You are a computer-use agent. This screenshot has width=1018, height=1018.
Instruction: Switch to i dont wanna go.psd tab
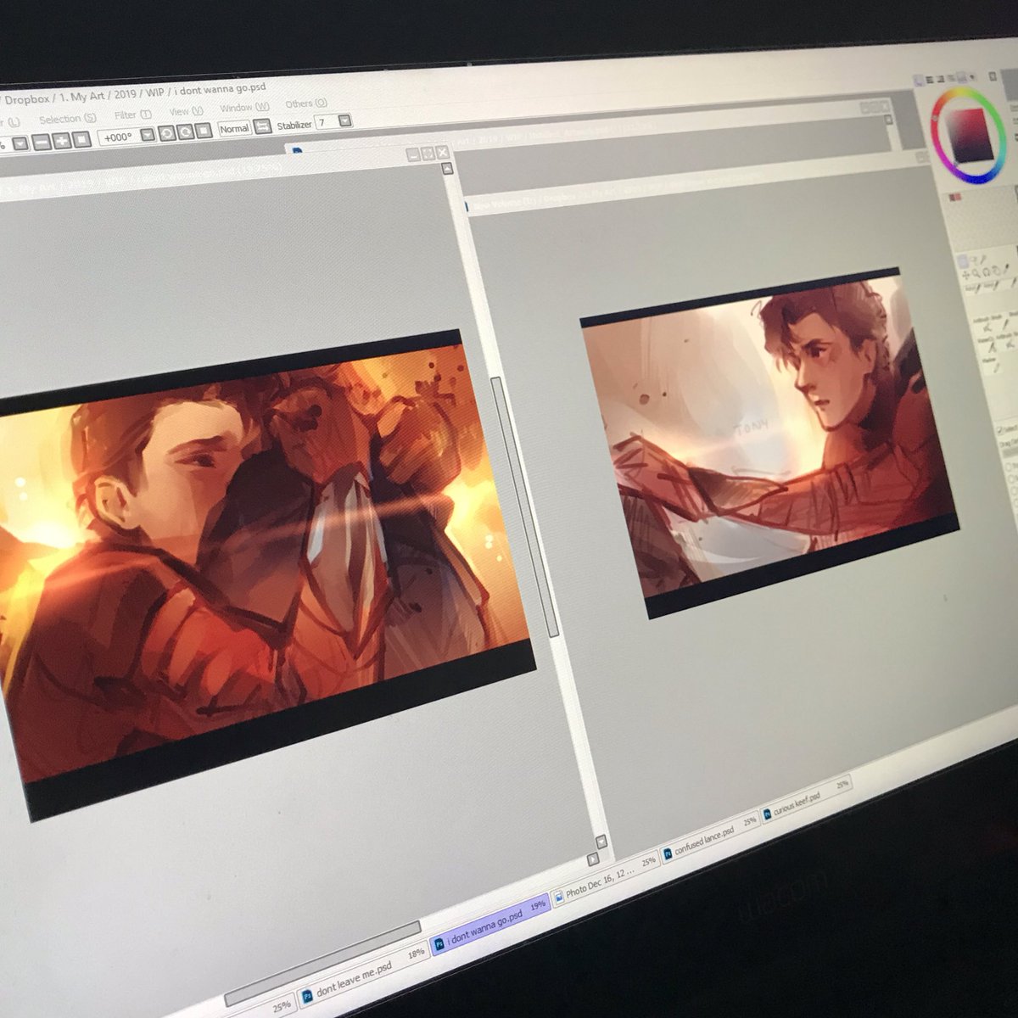490,923
